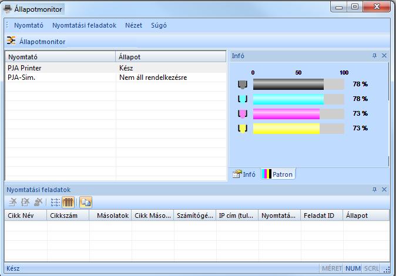The image size is (396, 276).
Task: Click the NUM status bar indicator
Action: point(353,268)
